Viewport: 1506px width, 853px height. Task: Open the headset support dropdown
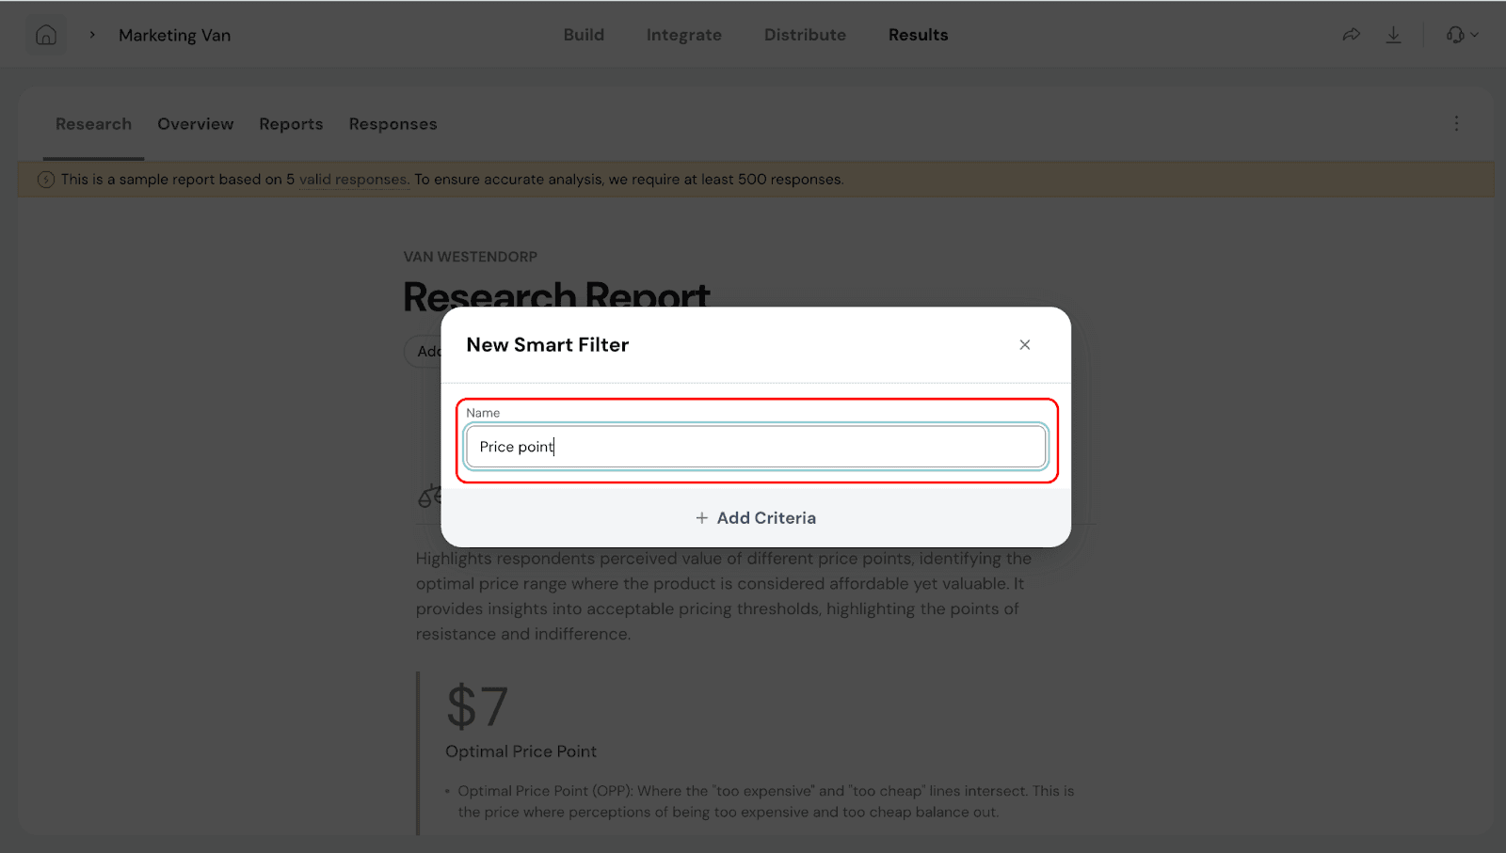click(1462, 35)
